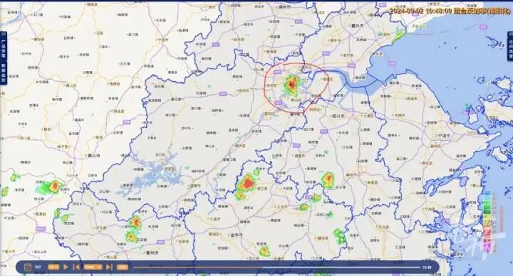Image resolution: width=513 pixels, height=276 pixels.
Task: Open the orange dropdown left of play button
Action: point(53,267)
